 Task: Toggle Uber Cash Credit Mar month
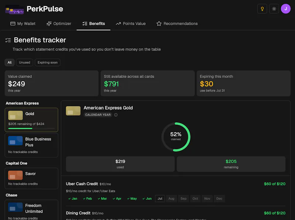tap(102, 199)
